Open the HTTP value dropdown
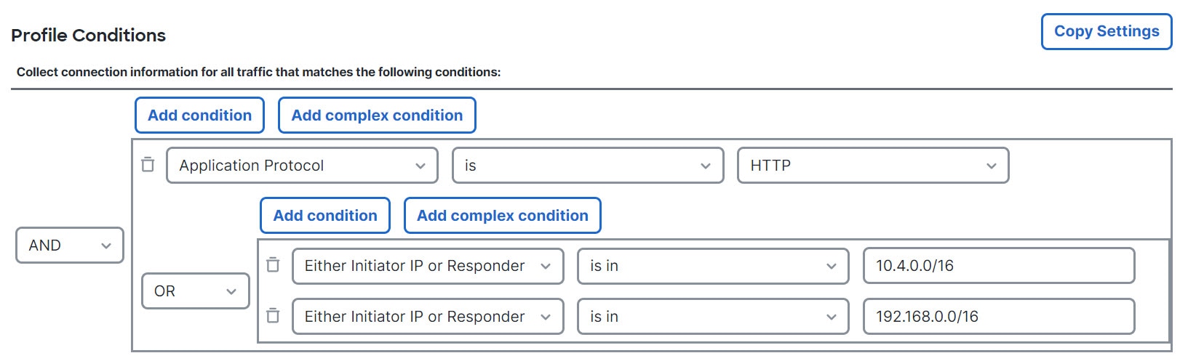The width and height of the screenshot is (1180, 361). click(x=873, y=166)
